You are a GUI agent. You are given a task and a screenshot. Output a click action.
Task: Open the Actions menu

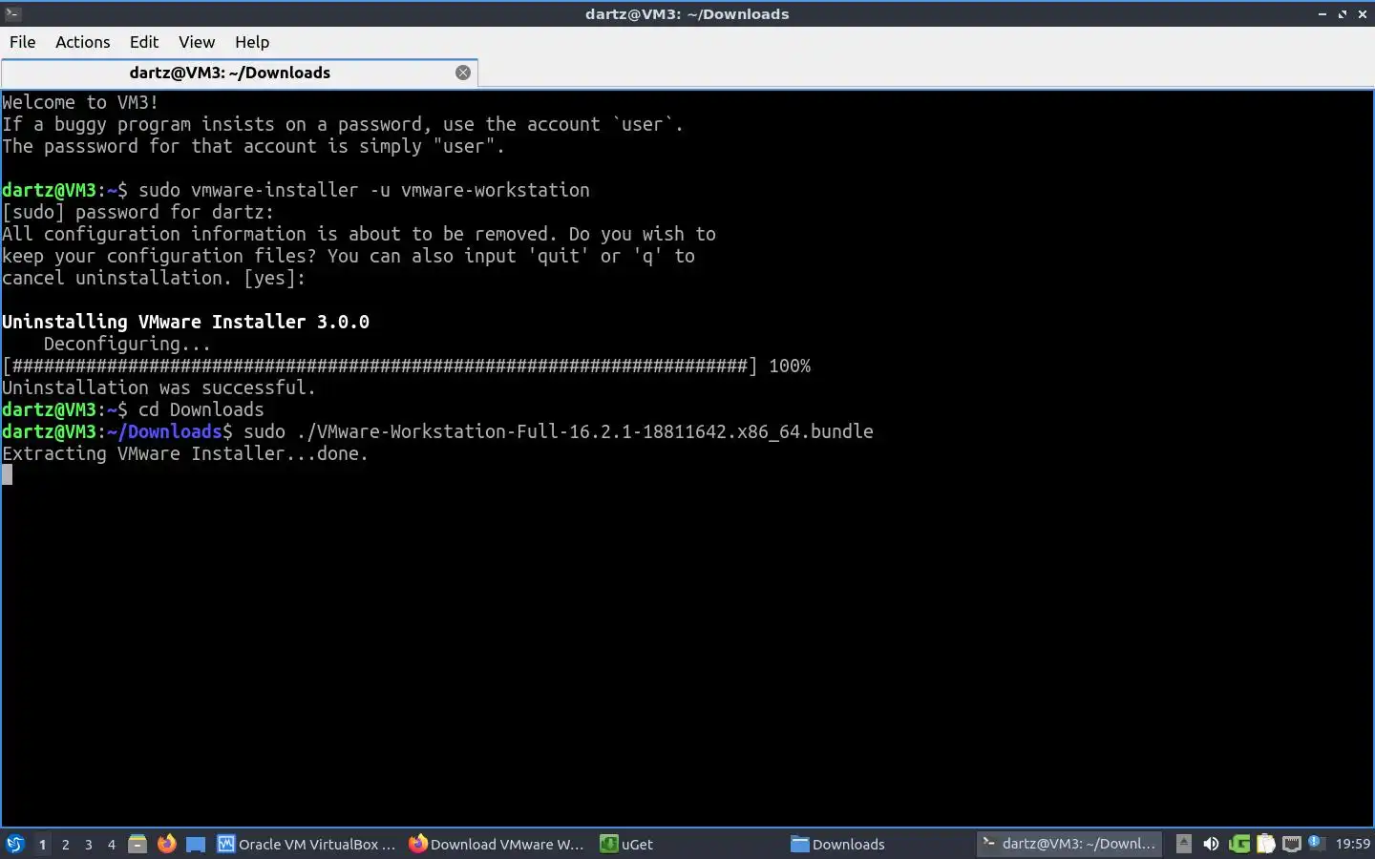click(82, 42)
